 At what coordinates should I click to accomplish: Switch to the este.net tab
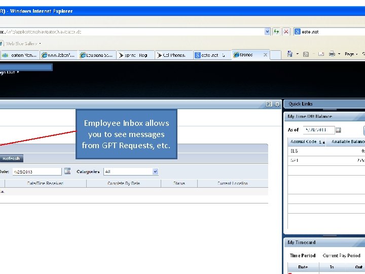(212, 55)
